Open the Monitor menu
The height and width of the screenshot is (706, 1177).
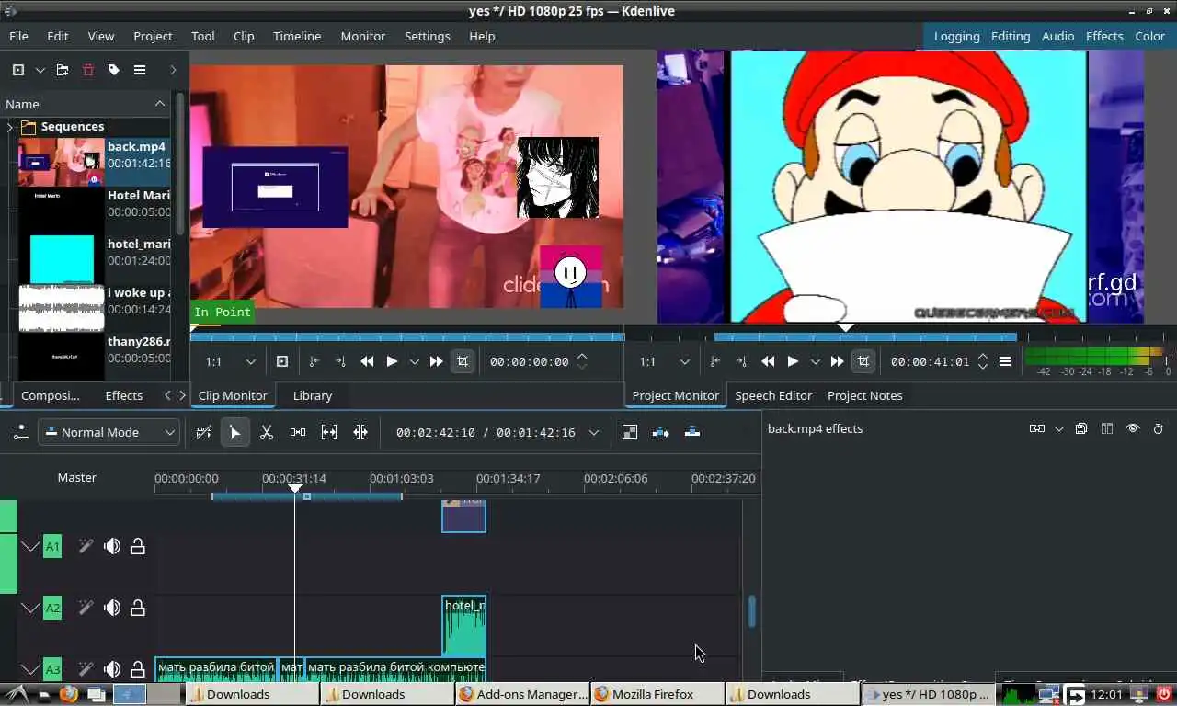pyautogui.click(x=363, y=36)
